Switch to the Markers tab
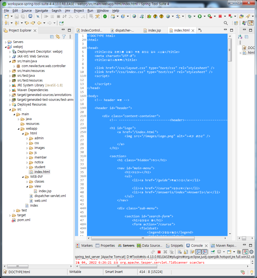The image size is (257, 278). (84, 246)
